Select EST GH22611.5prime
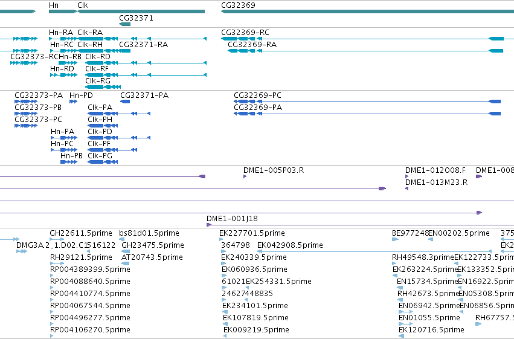Image resolution: width=514 pixels, height=339 pixels. coord(81,233)
